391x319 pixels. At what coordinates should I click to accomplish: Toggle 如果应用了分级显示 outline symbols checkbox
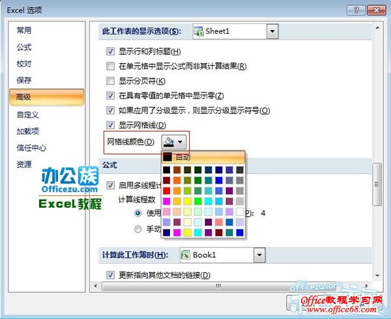(x=110, y=110)
